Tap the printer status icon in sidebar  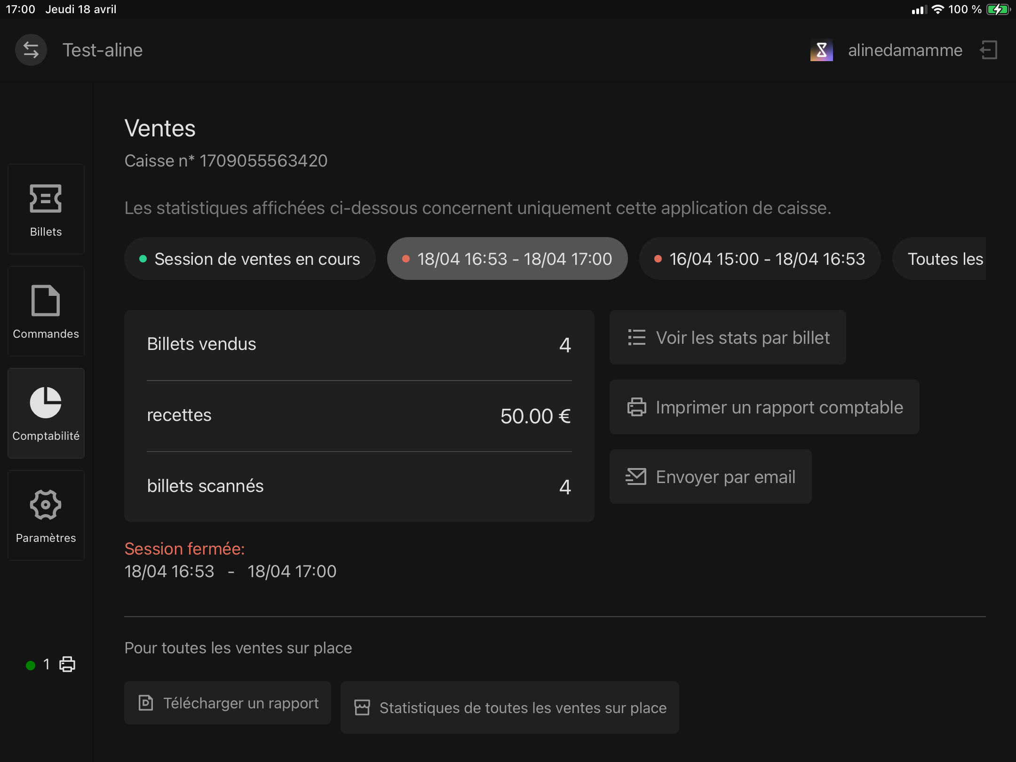coord(67,664)
